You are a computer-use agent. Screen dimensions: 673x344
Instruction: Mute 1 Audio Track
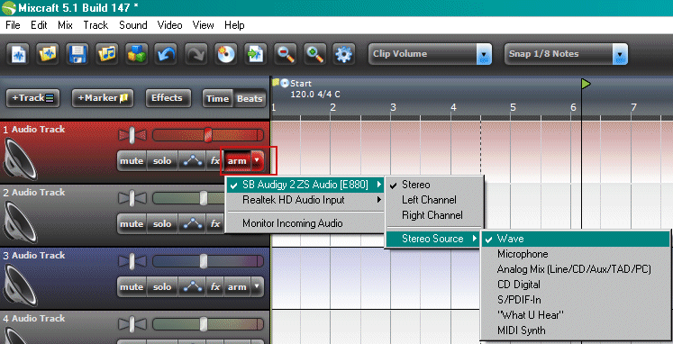click(x=132, y=161)
